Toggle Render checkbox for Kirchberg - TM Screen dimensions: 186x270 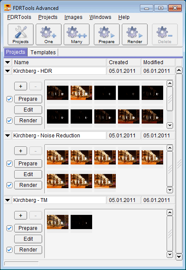pyautogui.click(x=9, y=250)
